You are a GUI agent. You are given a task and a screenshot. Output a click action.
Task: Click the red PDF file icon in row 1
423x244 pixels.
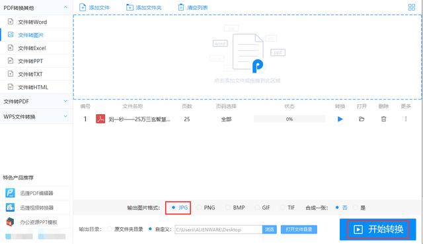100,119
